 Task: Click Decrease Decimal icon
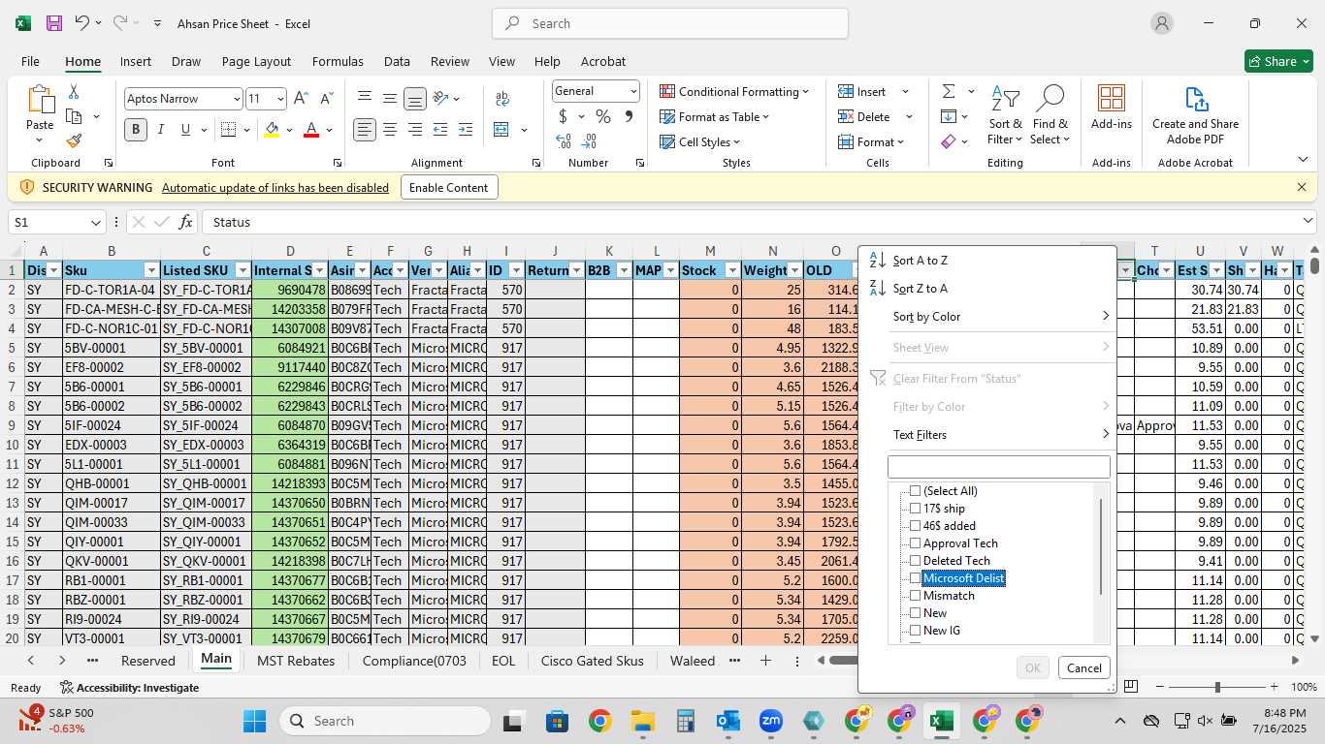(x=589, y=141)
